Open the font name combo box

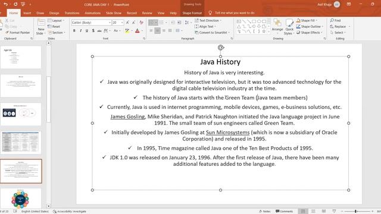pos(91,23)
